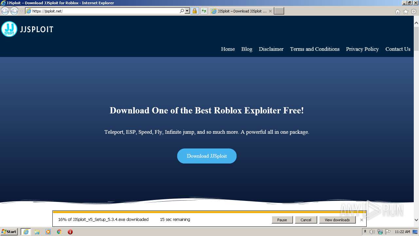Click the '15 sec remaining' text
The height and width of the screenshot is (236, 419).
[x=175, y=220]
